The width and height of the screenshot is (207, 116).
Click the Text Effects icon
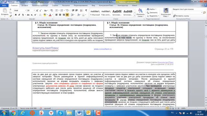pyautogui.click(x=40, y=15)
